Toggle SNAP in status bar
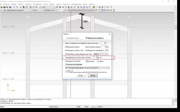The image size is (180, 112). tap(87, 107)
